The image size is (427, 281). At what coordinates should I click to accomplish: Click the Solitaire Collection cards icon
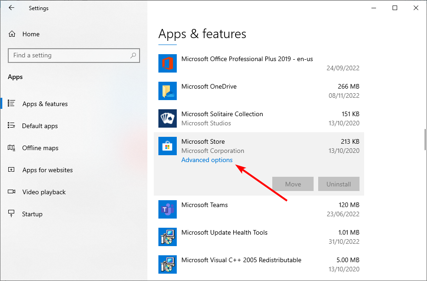tap(168, 118)
